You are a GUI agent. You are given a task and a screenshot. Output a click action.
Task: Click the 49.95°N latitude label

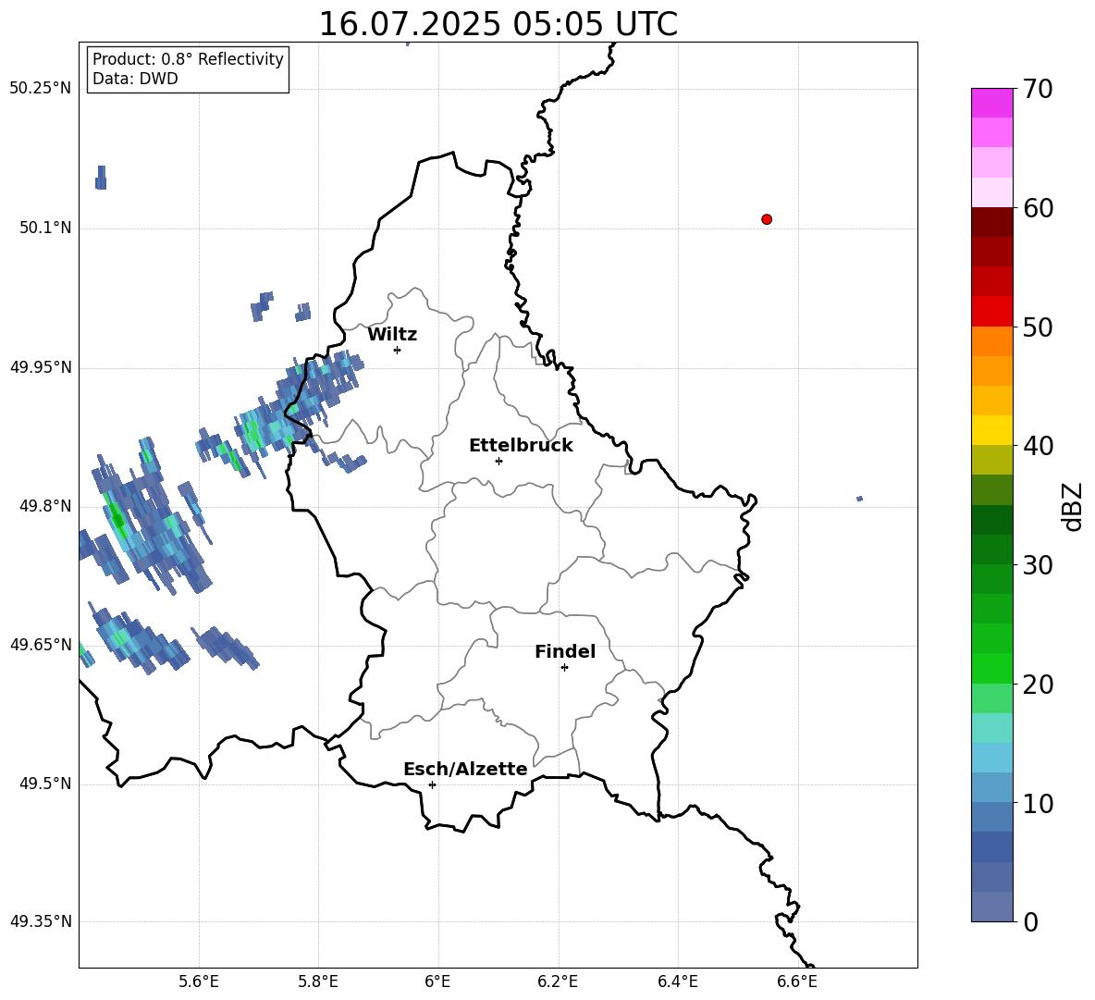41,366
